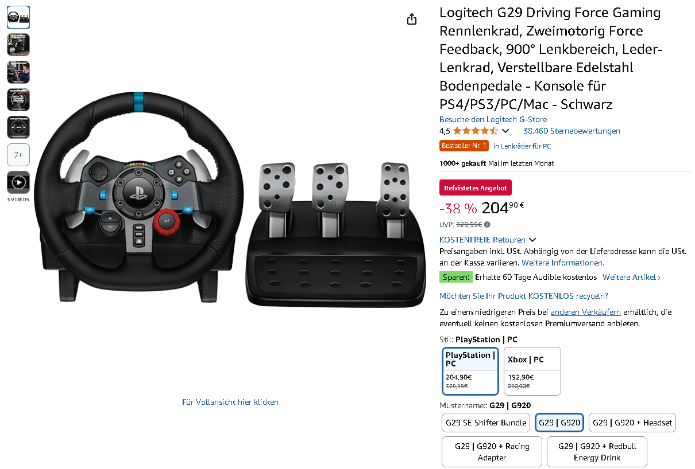Click the Bestseller Nr. 1 badge
The width and height of the screenshot is (695, 469).
click(464, 146)
